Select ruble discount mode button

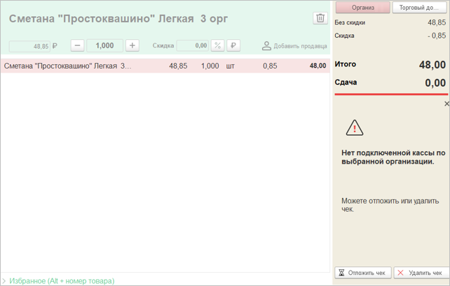pyautogui.click(x=233, y=45)
